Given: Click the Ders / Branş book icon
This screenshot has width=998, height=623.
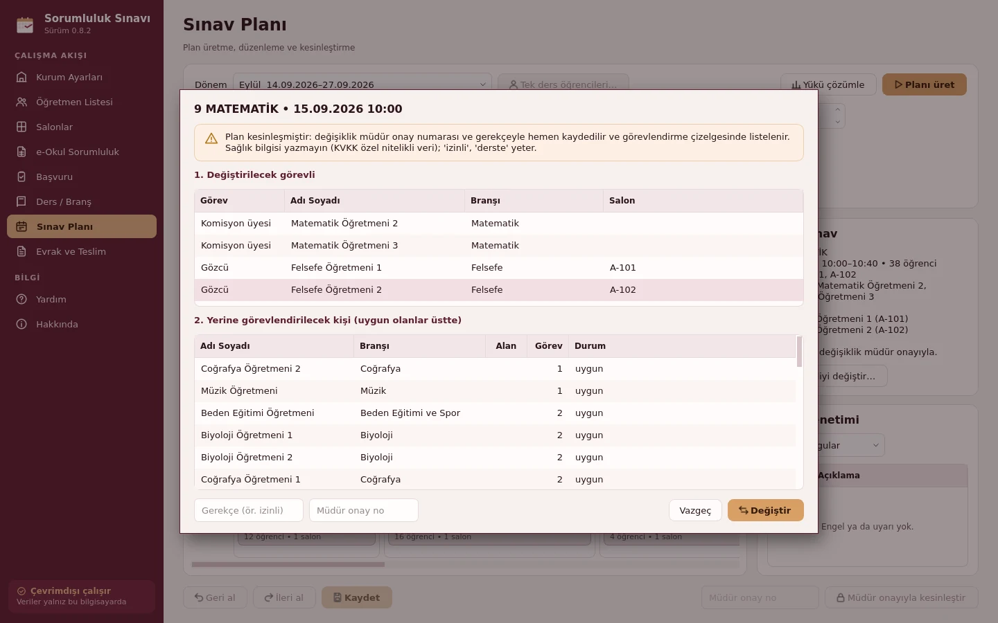Looking at the screenshot, I should click(x=21, y=201).
